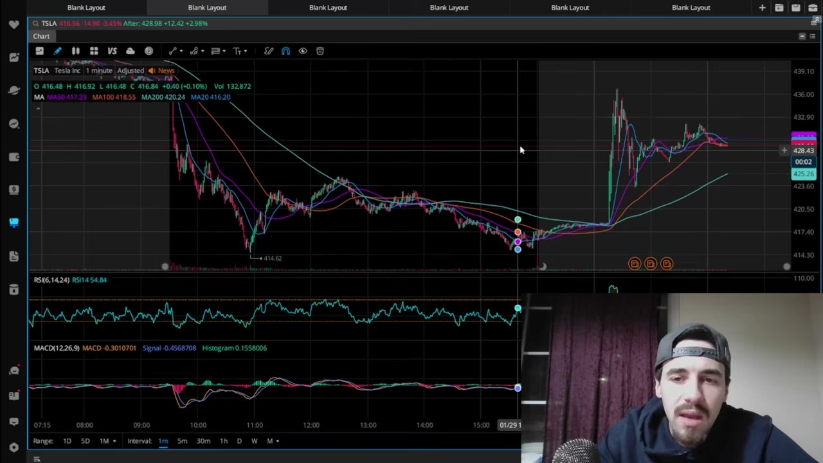Select the 1D range option

coord(67,441)
